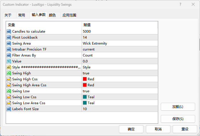Click Swing Low Css teal swatch
This screenshot has width=200, height=136.
pyautogui.click(x=85, y=97)
